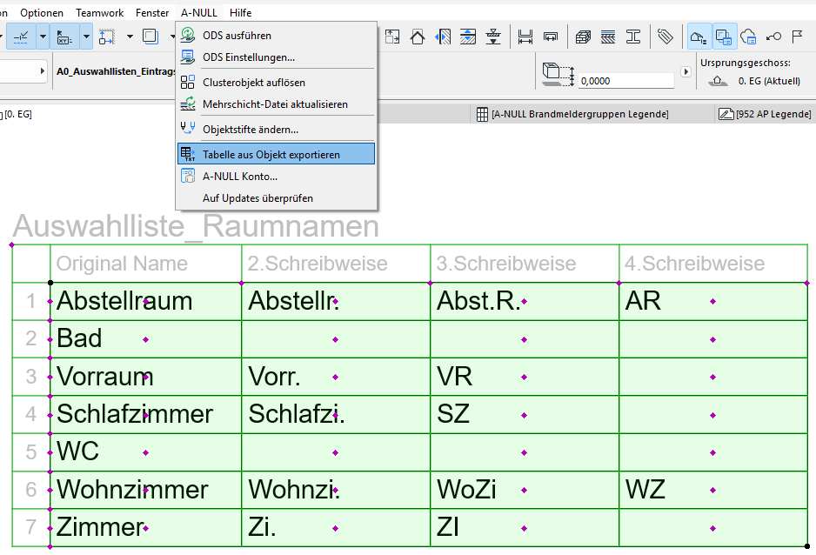Select Tabelle aus Objekt exportieren

pyautogui.click(x=271, y=155)
